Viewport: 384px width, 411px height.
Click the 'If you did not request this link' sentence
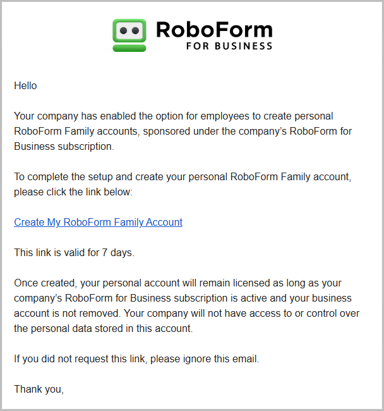136,359
